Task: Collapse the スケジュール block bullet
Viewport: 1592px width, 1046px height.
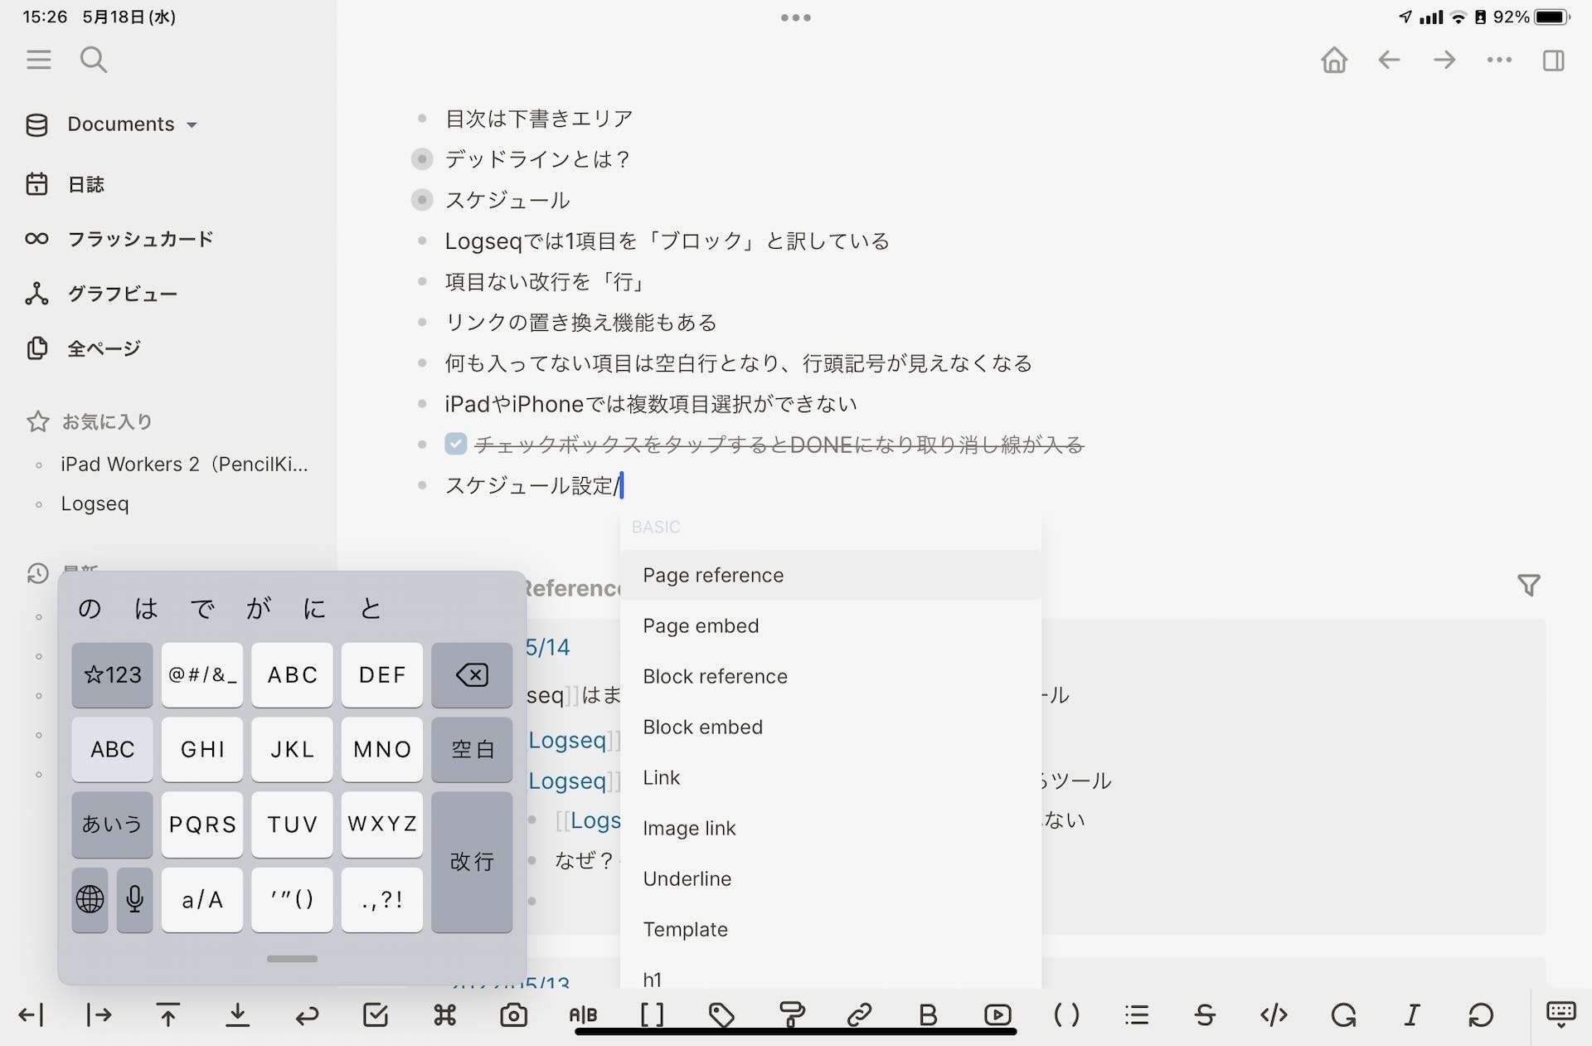Action: [422, 200]
